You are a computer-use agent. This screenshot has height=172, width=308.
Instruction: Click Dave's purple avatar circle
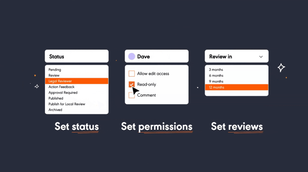point(132,56)
